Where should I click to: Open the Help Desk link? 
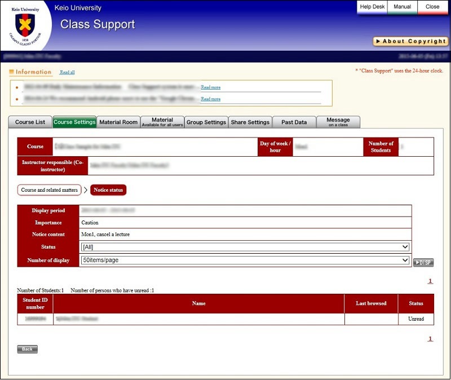coord(372,7)
